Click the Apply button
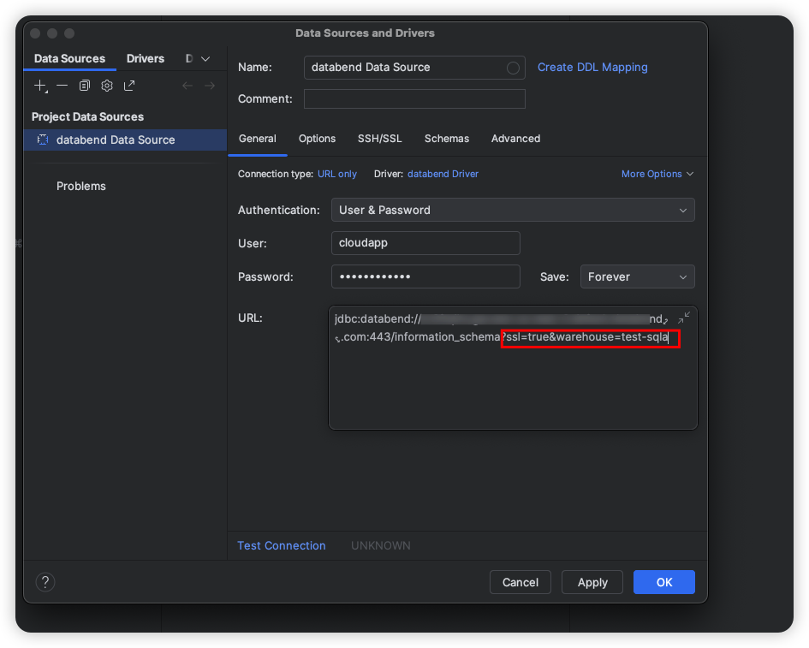The image size is (809, 648). 592,582
